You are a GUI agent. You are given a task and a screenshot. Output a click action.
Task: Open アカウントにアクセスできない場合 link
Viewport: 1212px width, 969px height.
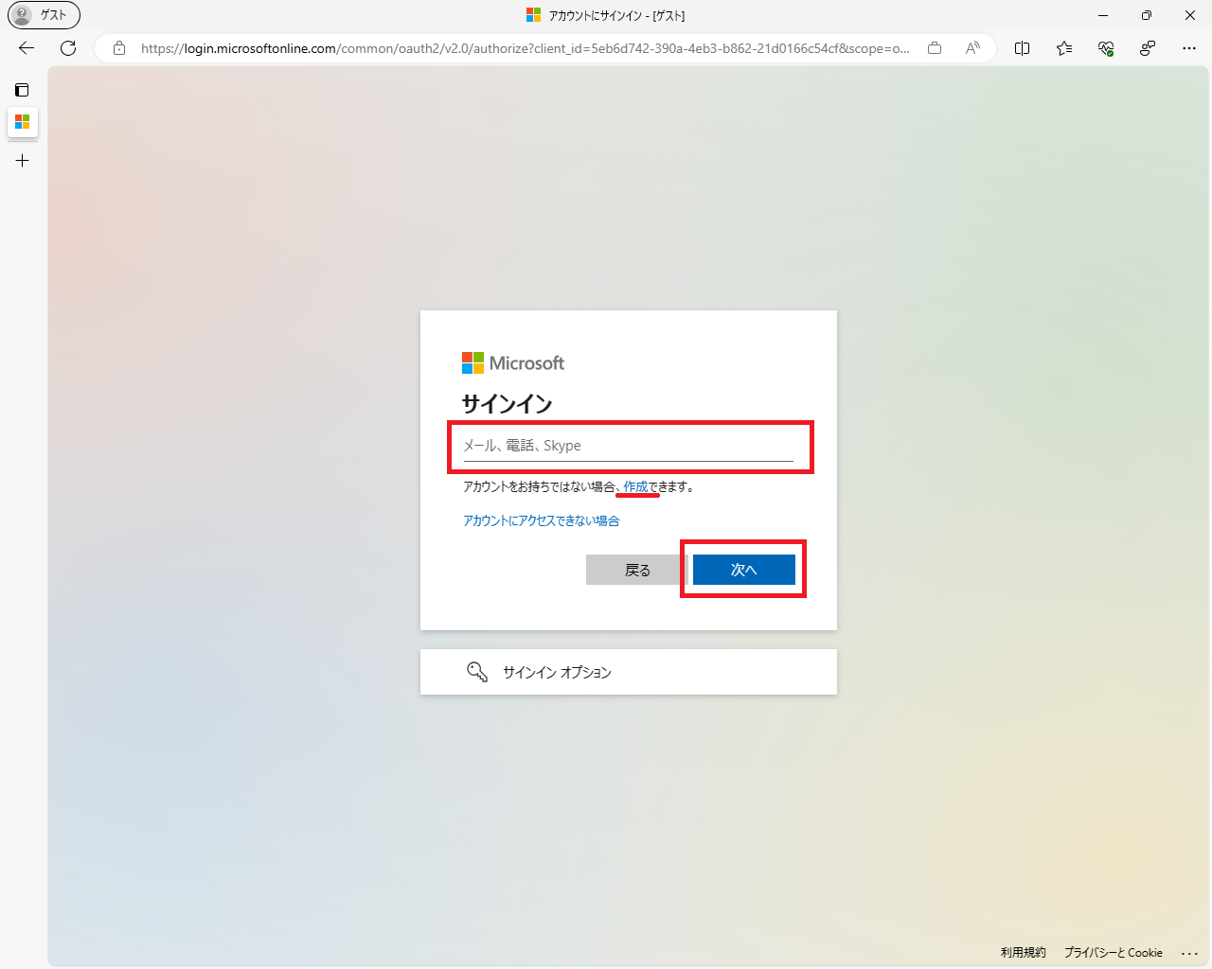coord(542,520)
